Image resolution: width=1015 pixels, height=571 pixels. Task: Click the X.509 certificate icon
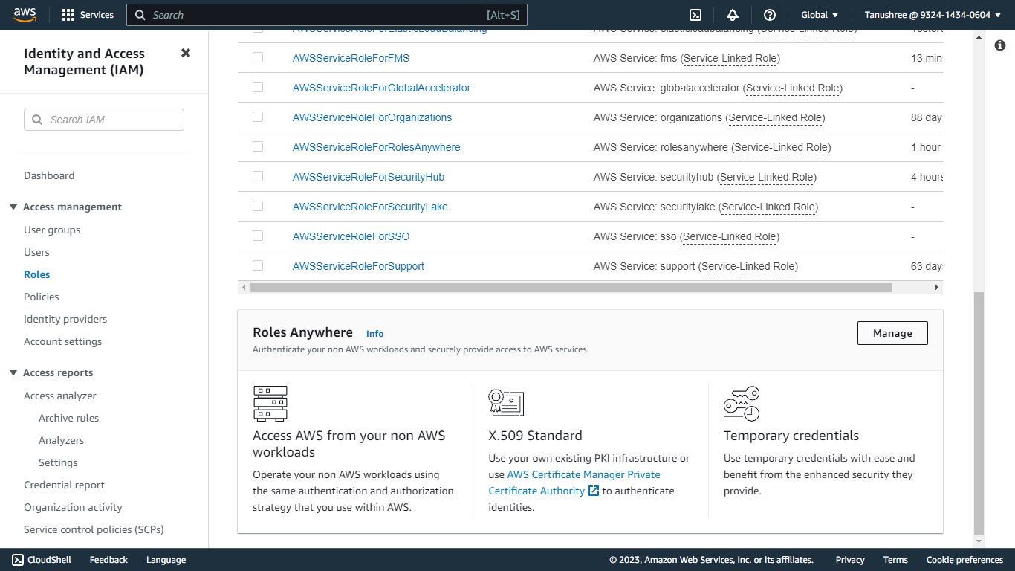pyautogui.click(x=506, y=402)
